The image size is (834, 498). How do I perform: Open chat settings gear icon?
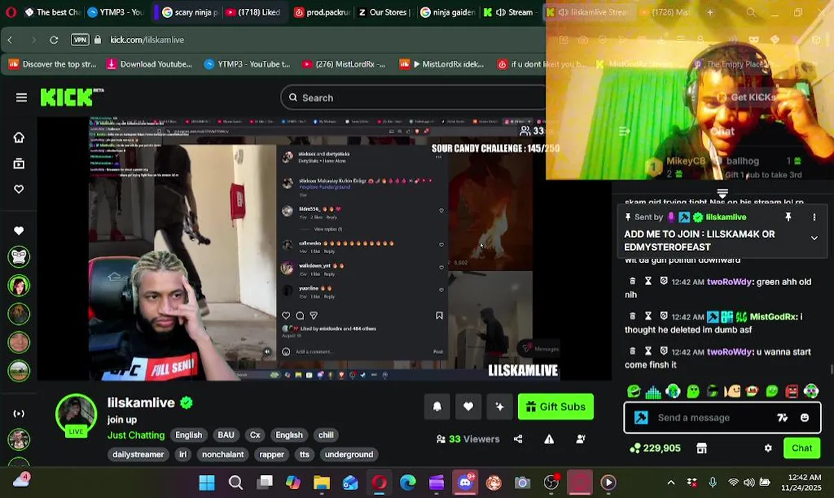point(768,448)
